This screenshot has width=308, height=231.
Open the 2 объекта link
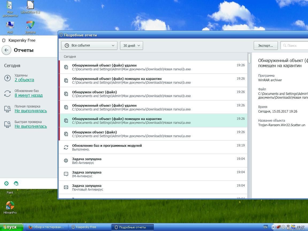24,80
